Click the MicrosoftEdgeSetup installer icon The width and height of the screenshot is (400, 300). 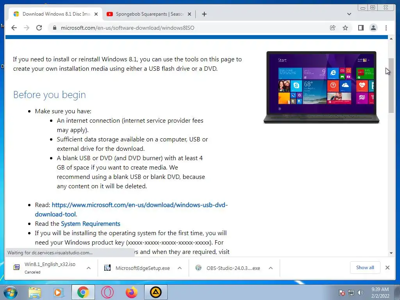click(107, 268)
